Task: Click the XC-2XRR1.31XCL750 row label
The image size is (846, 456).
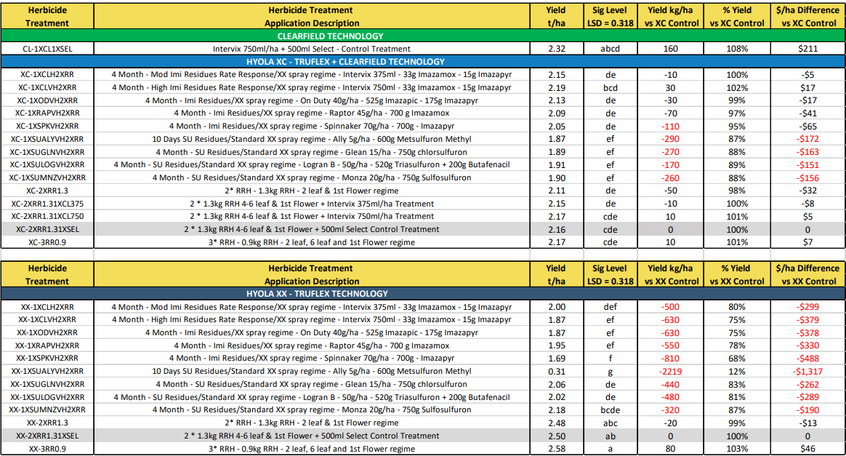Action: (47, 216)
